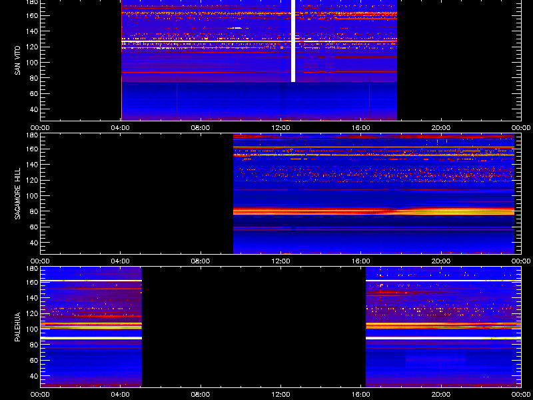
Task: Click the 12:00 time label under Palehua panel
Action: pos(280,395)
